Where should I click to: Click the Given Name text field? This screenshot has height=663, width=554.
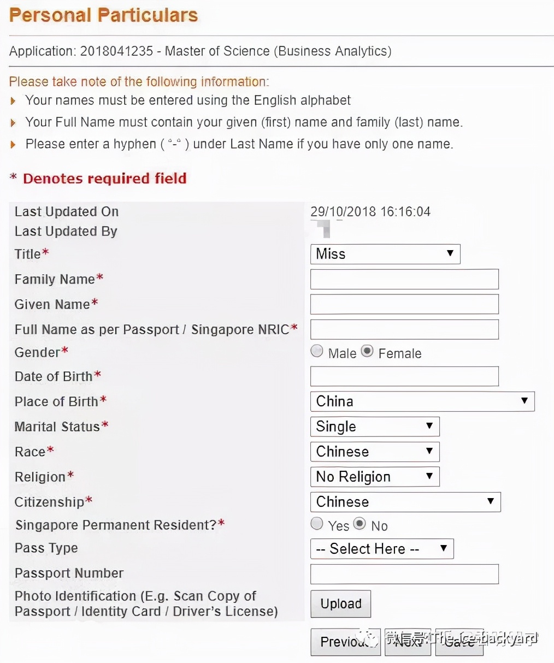tap(404, 304)
